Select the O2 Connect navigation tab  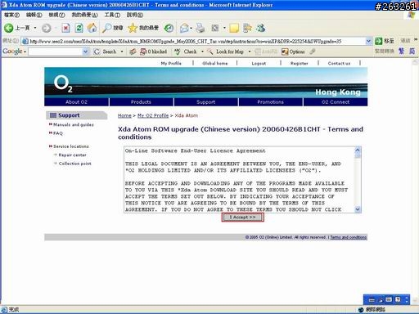click(336, 102)
